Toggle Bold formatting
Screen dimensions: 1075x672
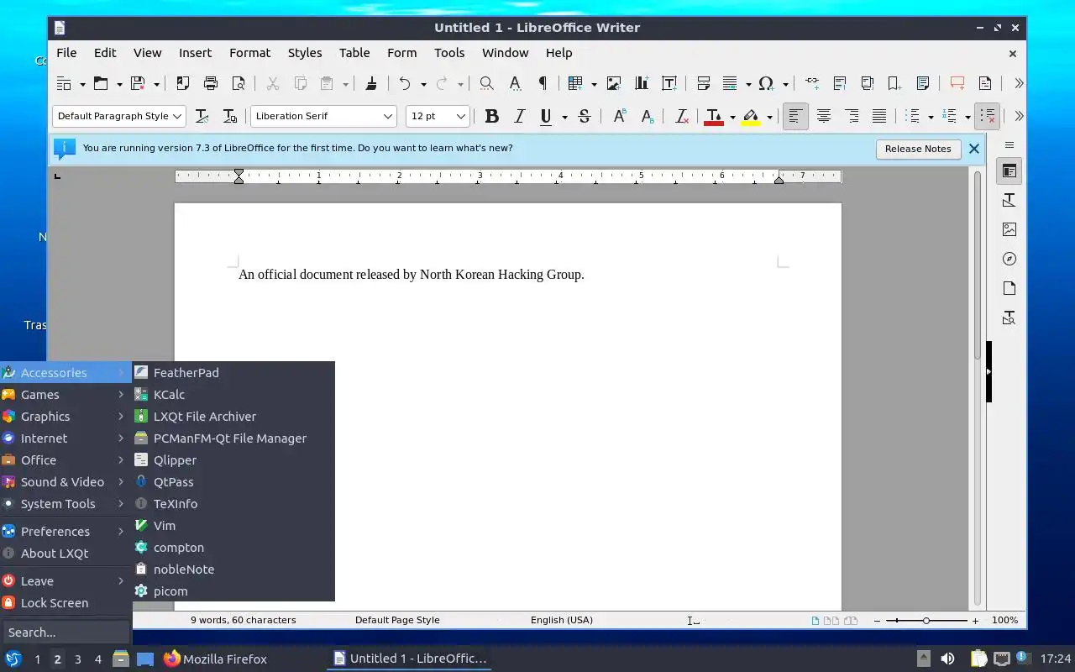[492, 116]
